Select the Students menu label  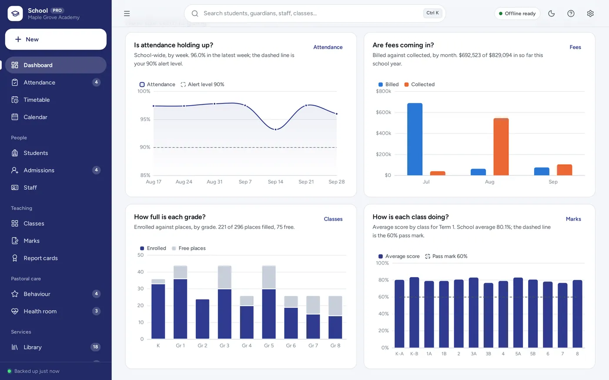[x=36, y=153]
